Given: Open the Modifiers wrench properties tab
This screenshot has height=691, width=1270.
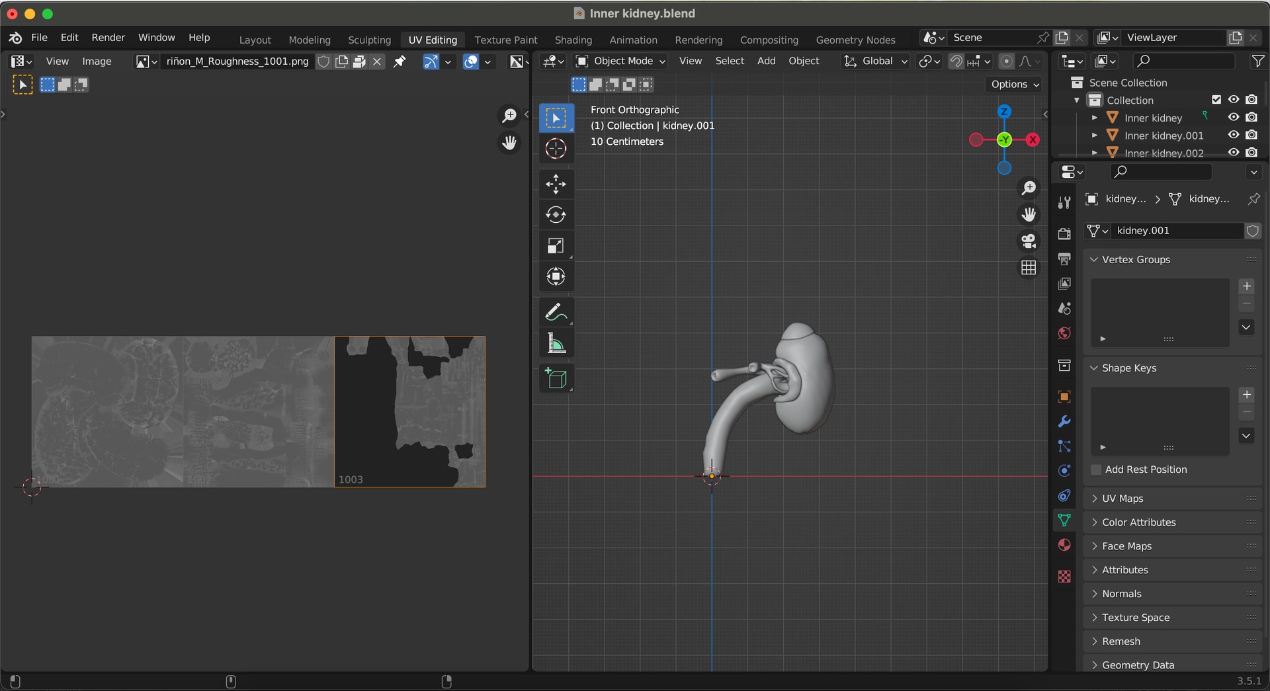Looking at the screenshot, I should pyautogui.click(x=1064, y=421).
